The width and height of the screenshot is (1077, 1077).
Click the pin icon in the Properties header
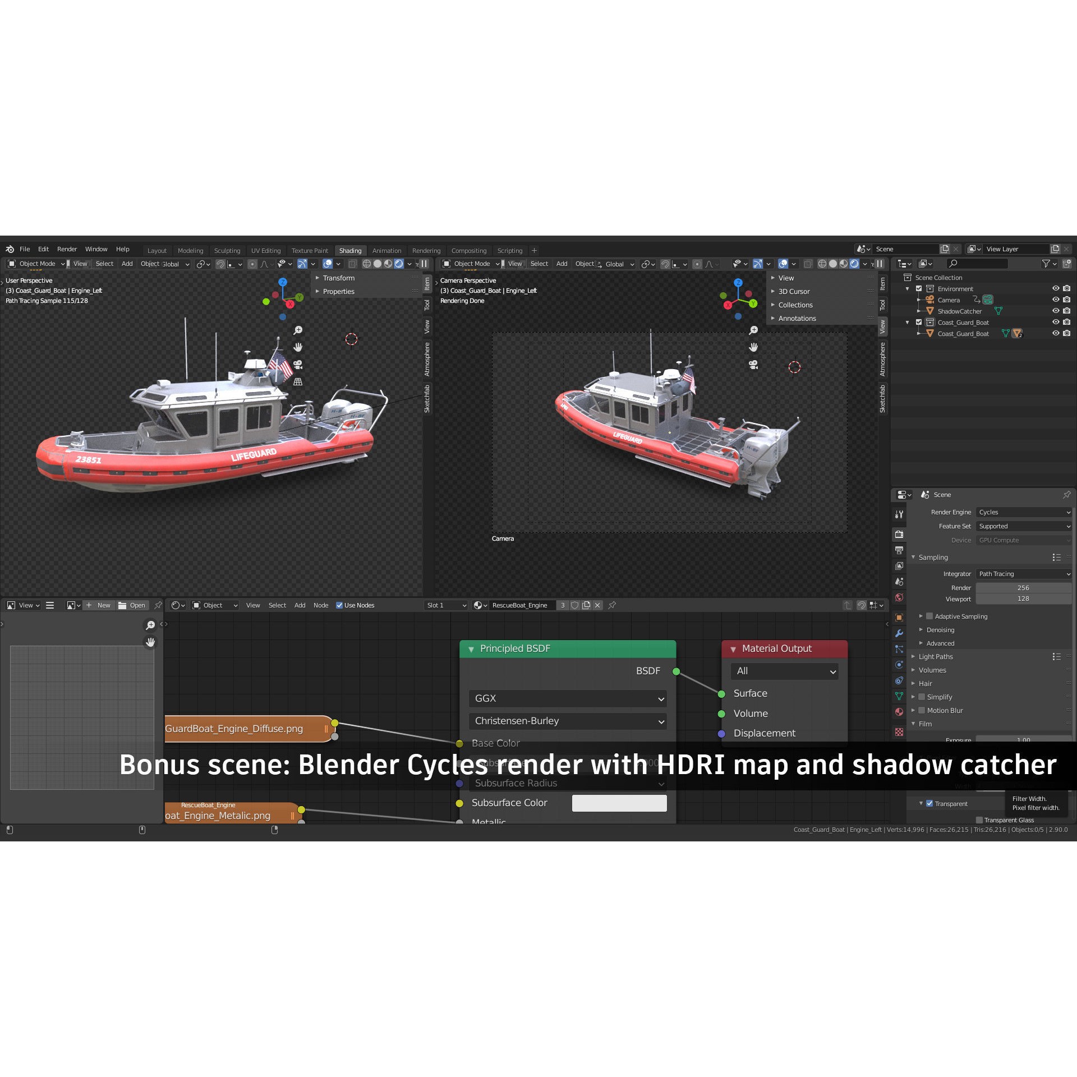(x=1067, y=495)
